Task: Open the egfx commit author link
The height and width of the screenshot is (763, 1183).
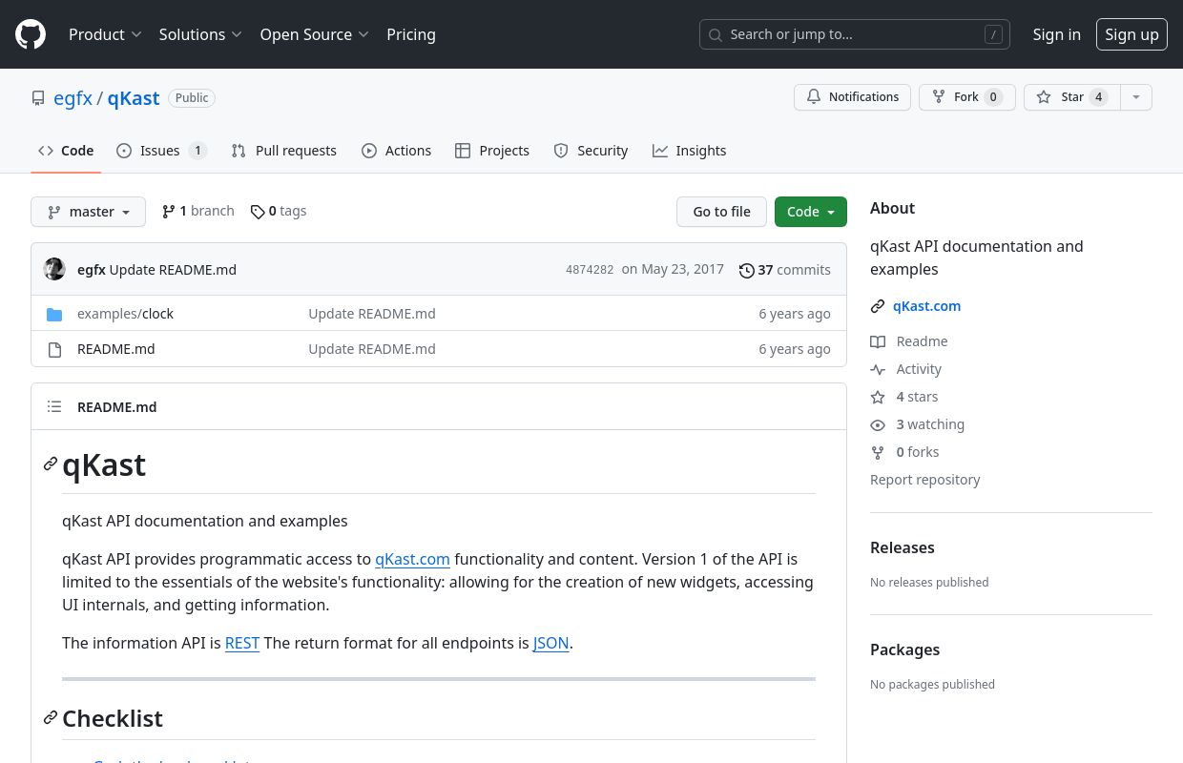Action: pos(92,270)
